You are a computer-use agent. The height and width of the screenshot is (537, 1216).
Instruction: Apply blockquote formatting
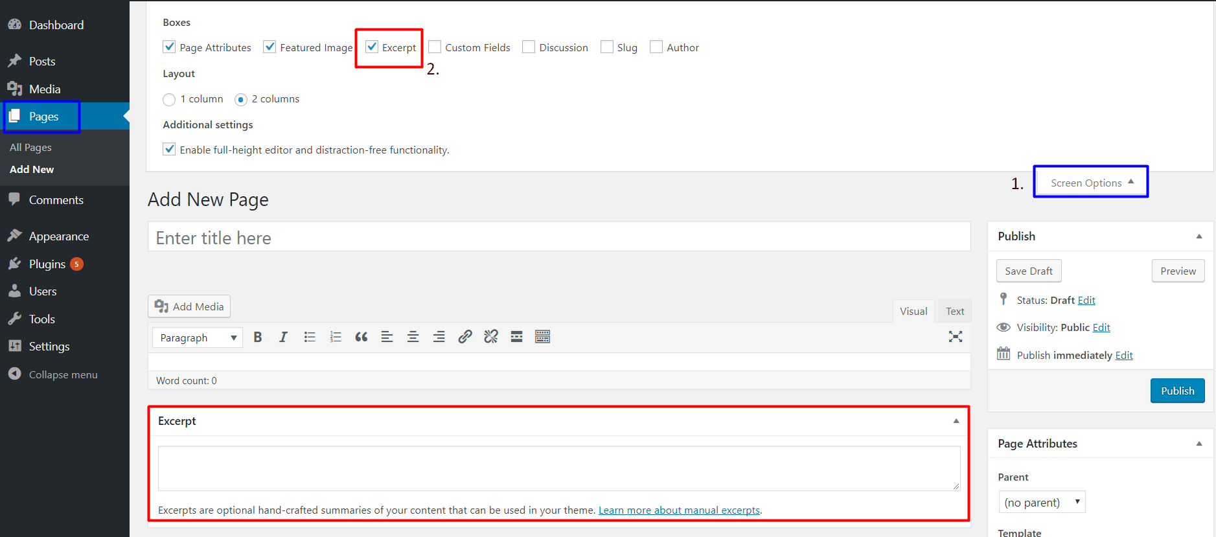click(361, 337)
